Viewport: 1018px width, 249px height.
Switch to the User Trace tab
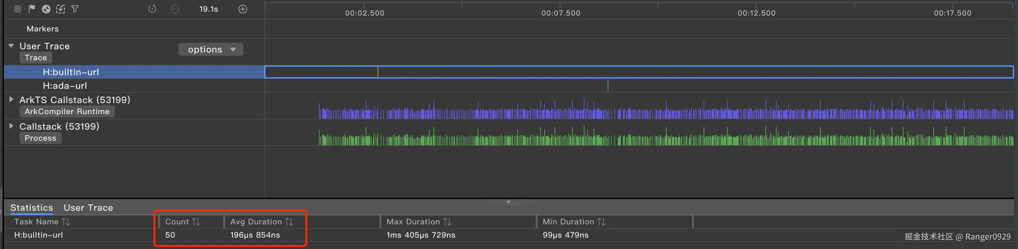tap(89, 207)
